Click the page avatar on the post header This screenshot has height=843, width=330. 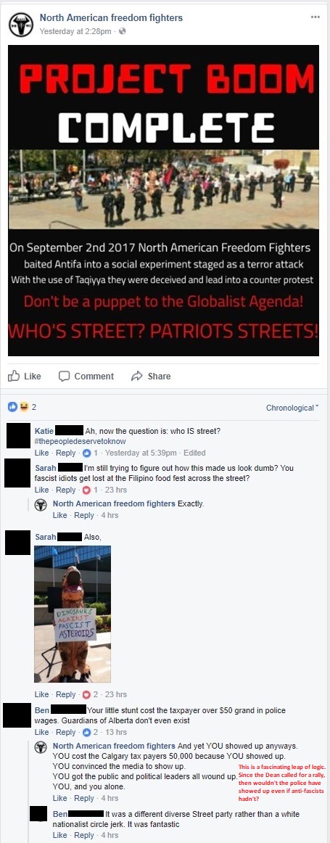coord(20,24)
